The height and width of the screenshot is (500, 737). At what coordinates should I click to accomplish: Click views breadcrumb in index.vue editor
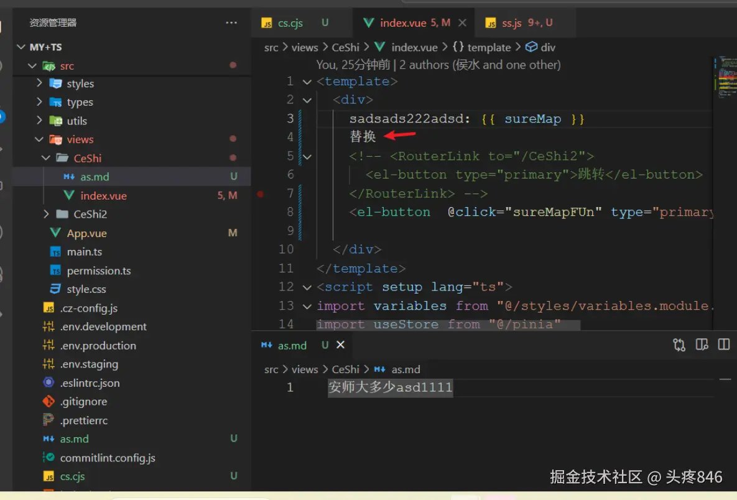(305, 47)
